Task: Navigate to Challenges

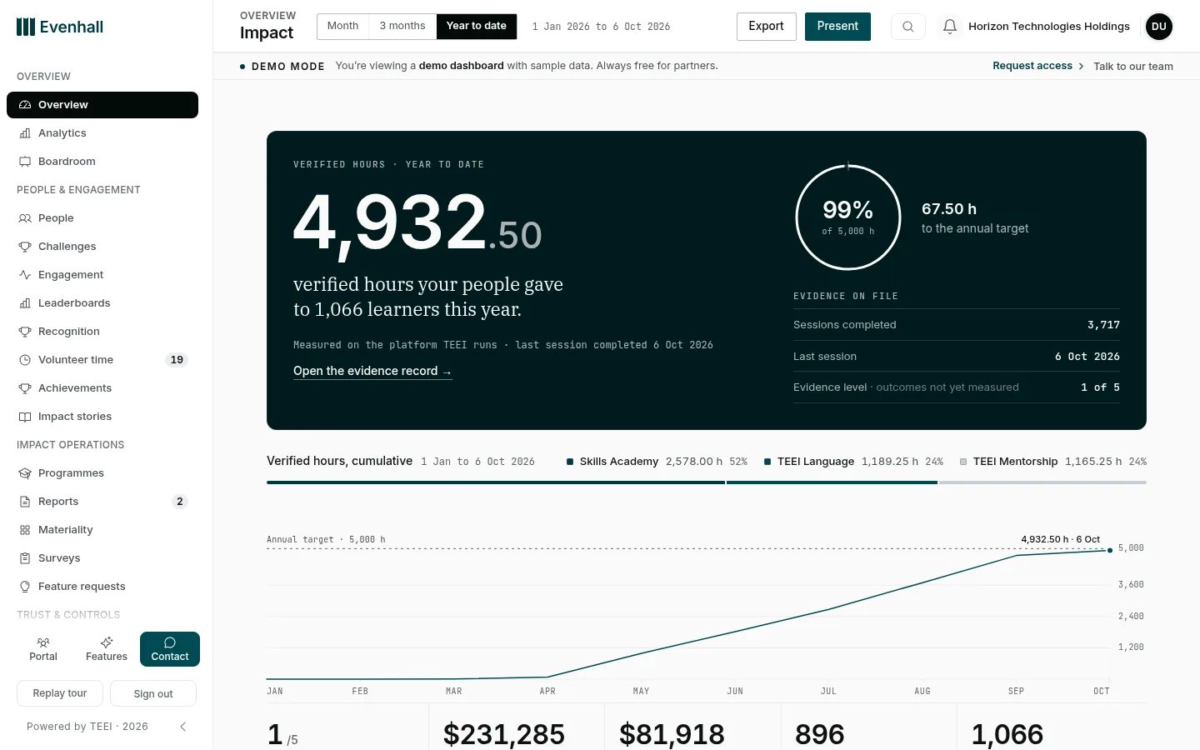Action: [102, 247]
